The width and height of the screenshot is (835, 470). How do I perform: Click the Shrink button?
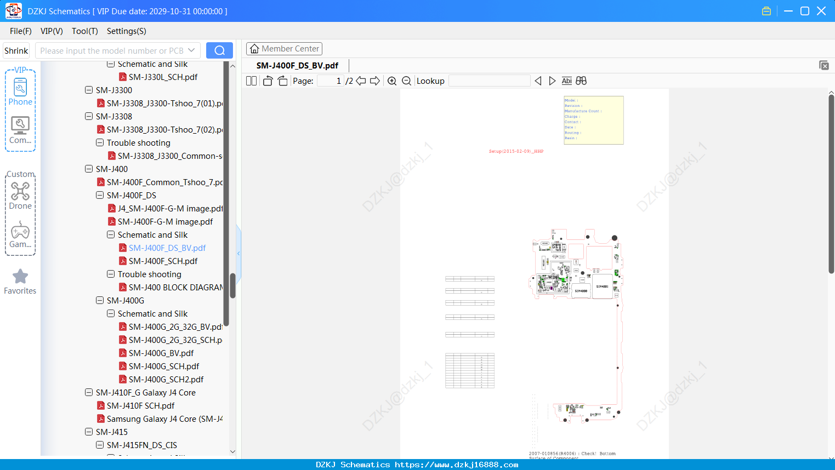click(16, 50)
